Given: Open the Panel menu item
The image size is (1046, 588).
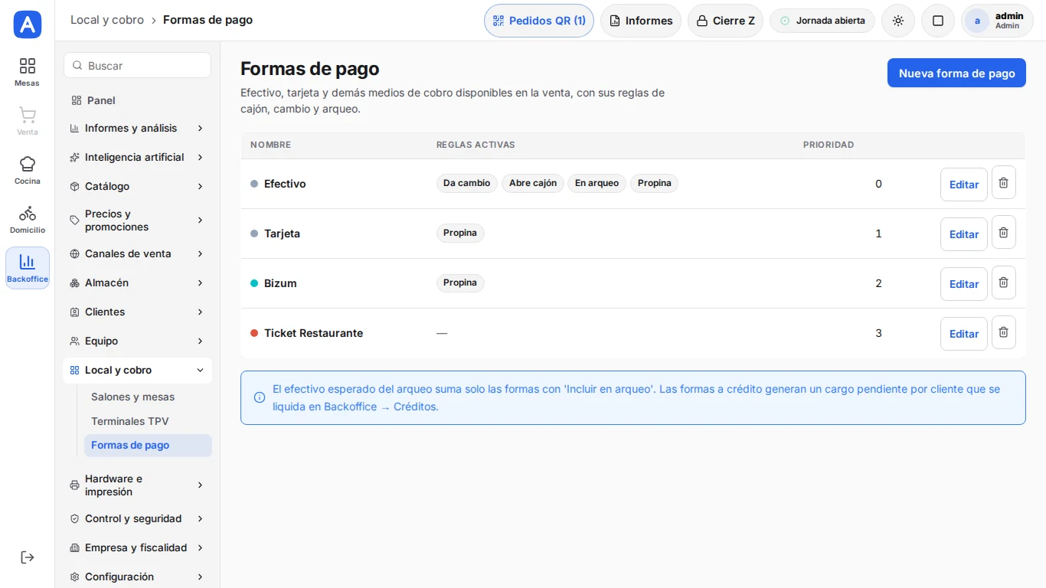Looking at the screenshot, I should pos(137,100).
